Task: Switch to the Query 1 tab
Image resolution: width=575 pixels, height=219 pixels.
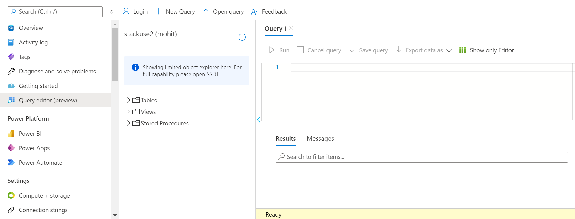Action: (275, 29)
